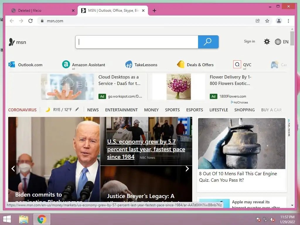The height and width of the screenshot is (225, 300).
Task: Edit weather location with the pencil icon
Action: (77, 110)
